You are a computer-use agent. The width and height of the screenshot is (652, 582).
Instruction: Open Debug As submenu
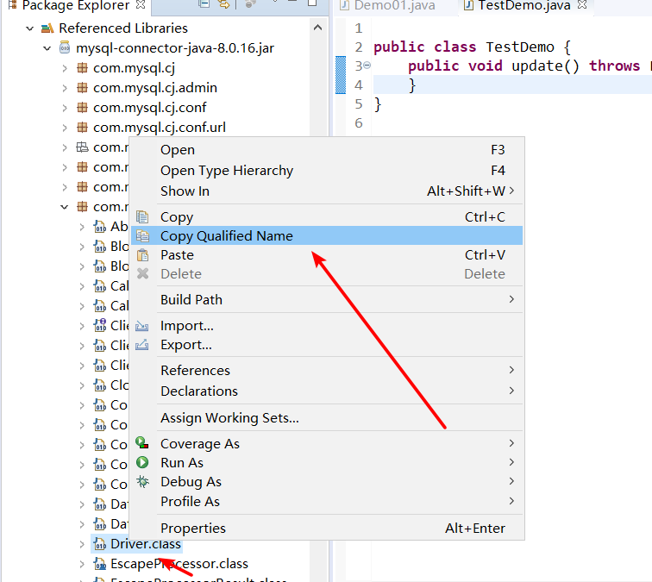(327, 482)
